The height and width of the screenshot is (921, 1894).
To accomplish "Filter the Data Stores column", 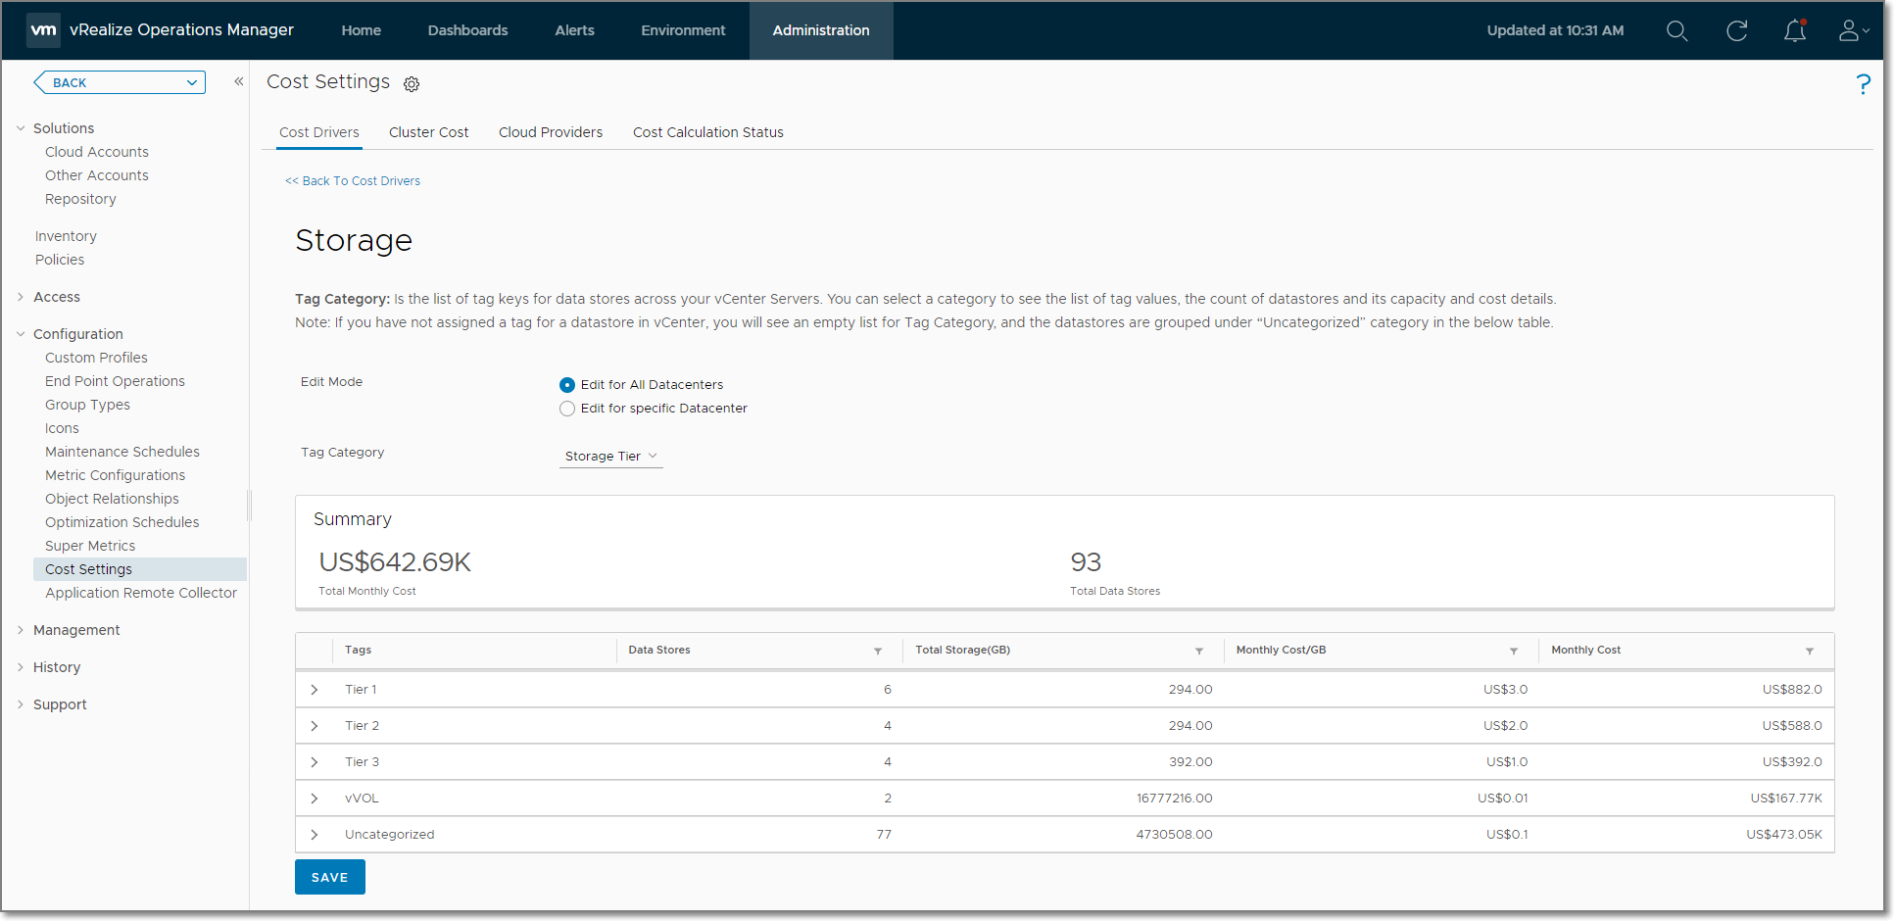I will click(878, 651).
